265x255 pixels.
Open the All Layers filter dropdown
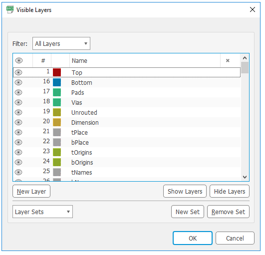[62, 44]
